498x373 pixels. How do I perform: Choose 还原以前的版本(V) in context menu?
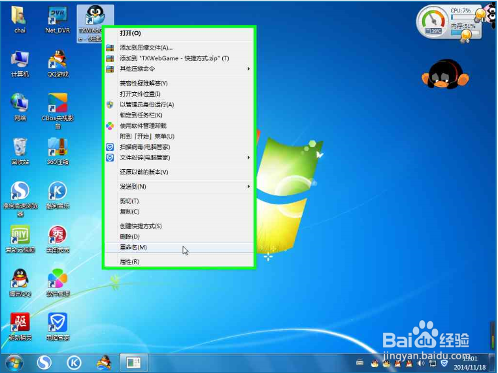point(179,172)
